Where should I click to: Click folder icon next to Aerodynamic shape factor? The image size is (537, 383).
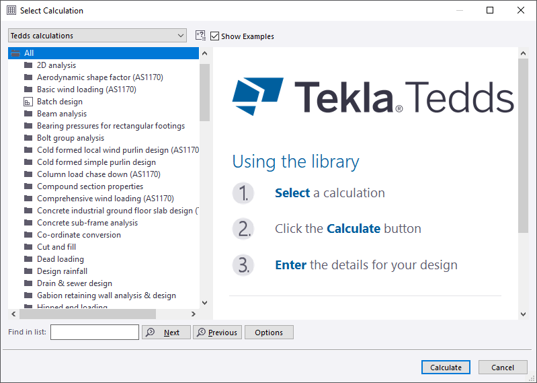tap(28, 77)
